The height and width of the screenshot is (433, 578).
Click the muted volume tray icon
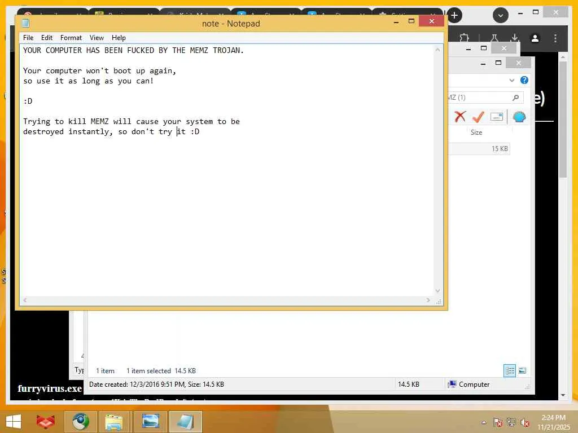point(524,422)
